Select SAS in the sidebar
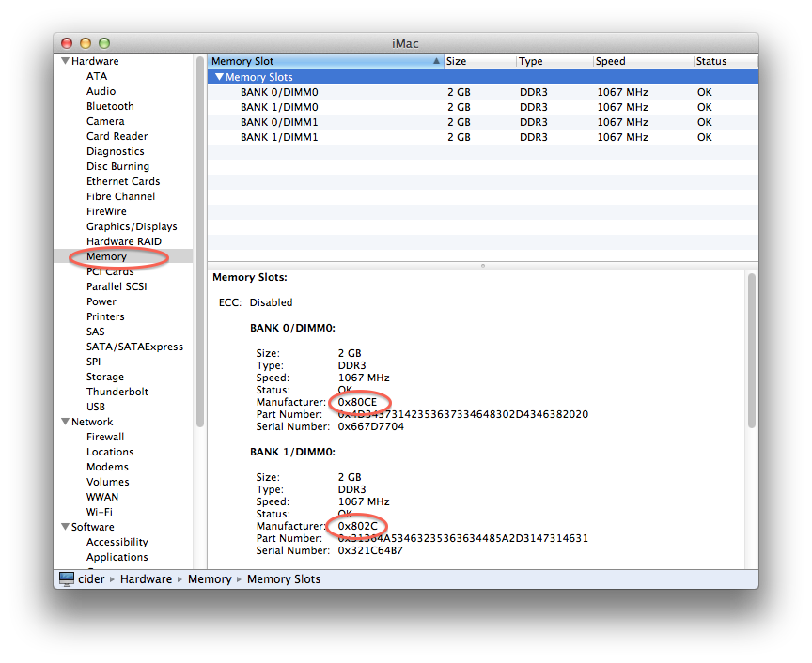Screen dimensions: 812x663 (x=96, y=331)
